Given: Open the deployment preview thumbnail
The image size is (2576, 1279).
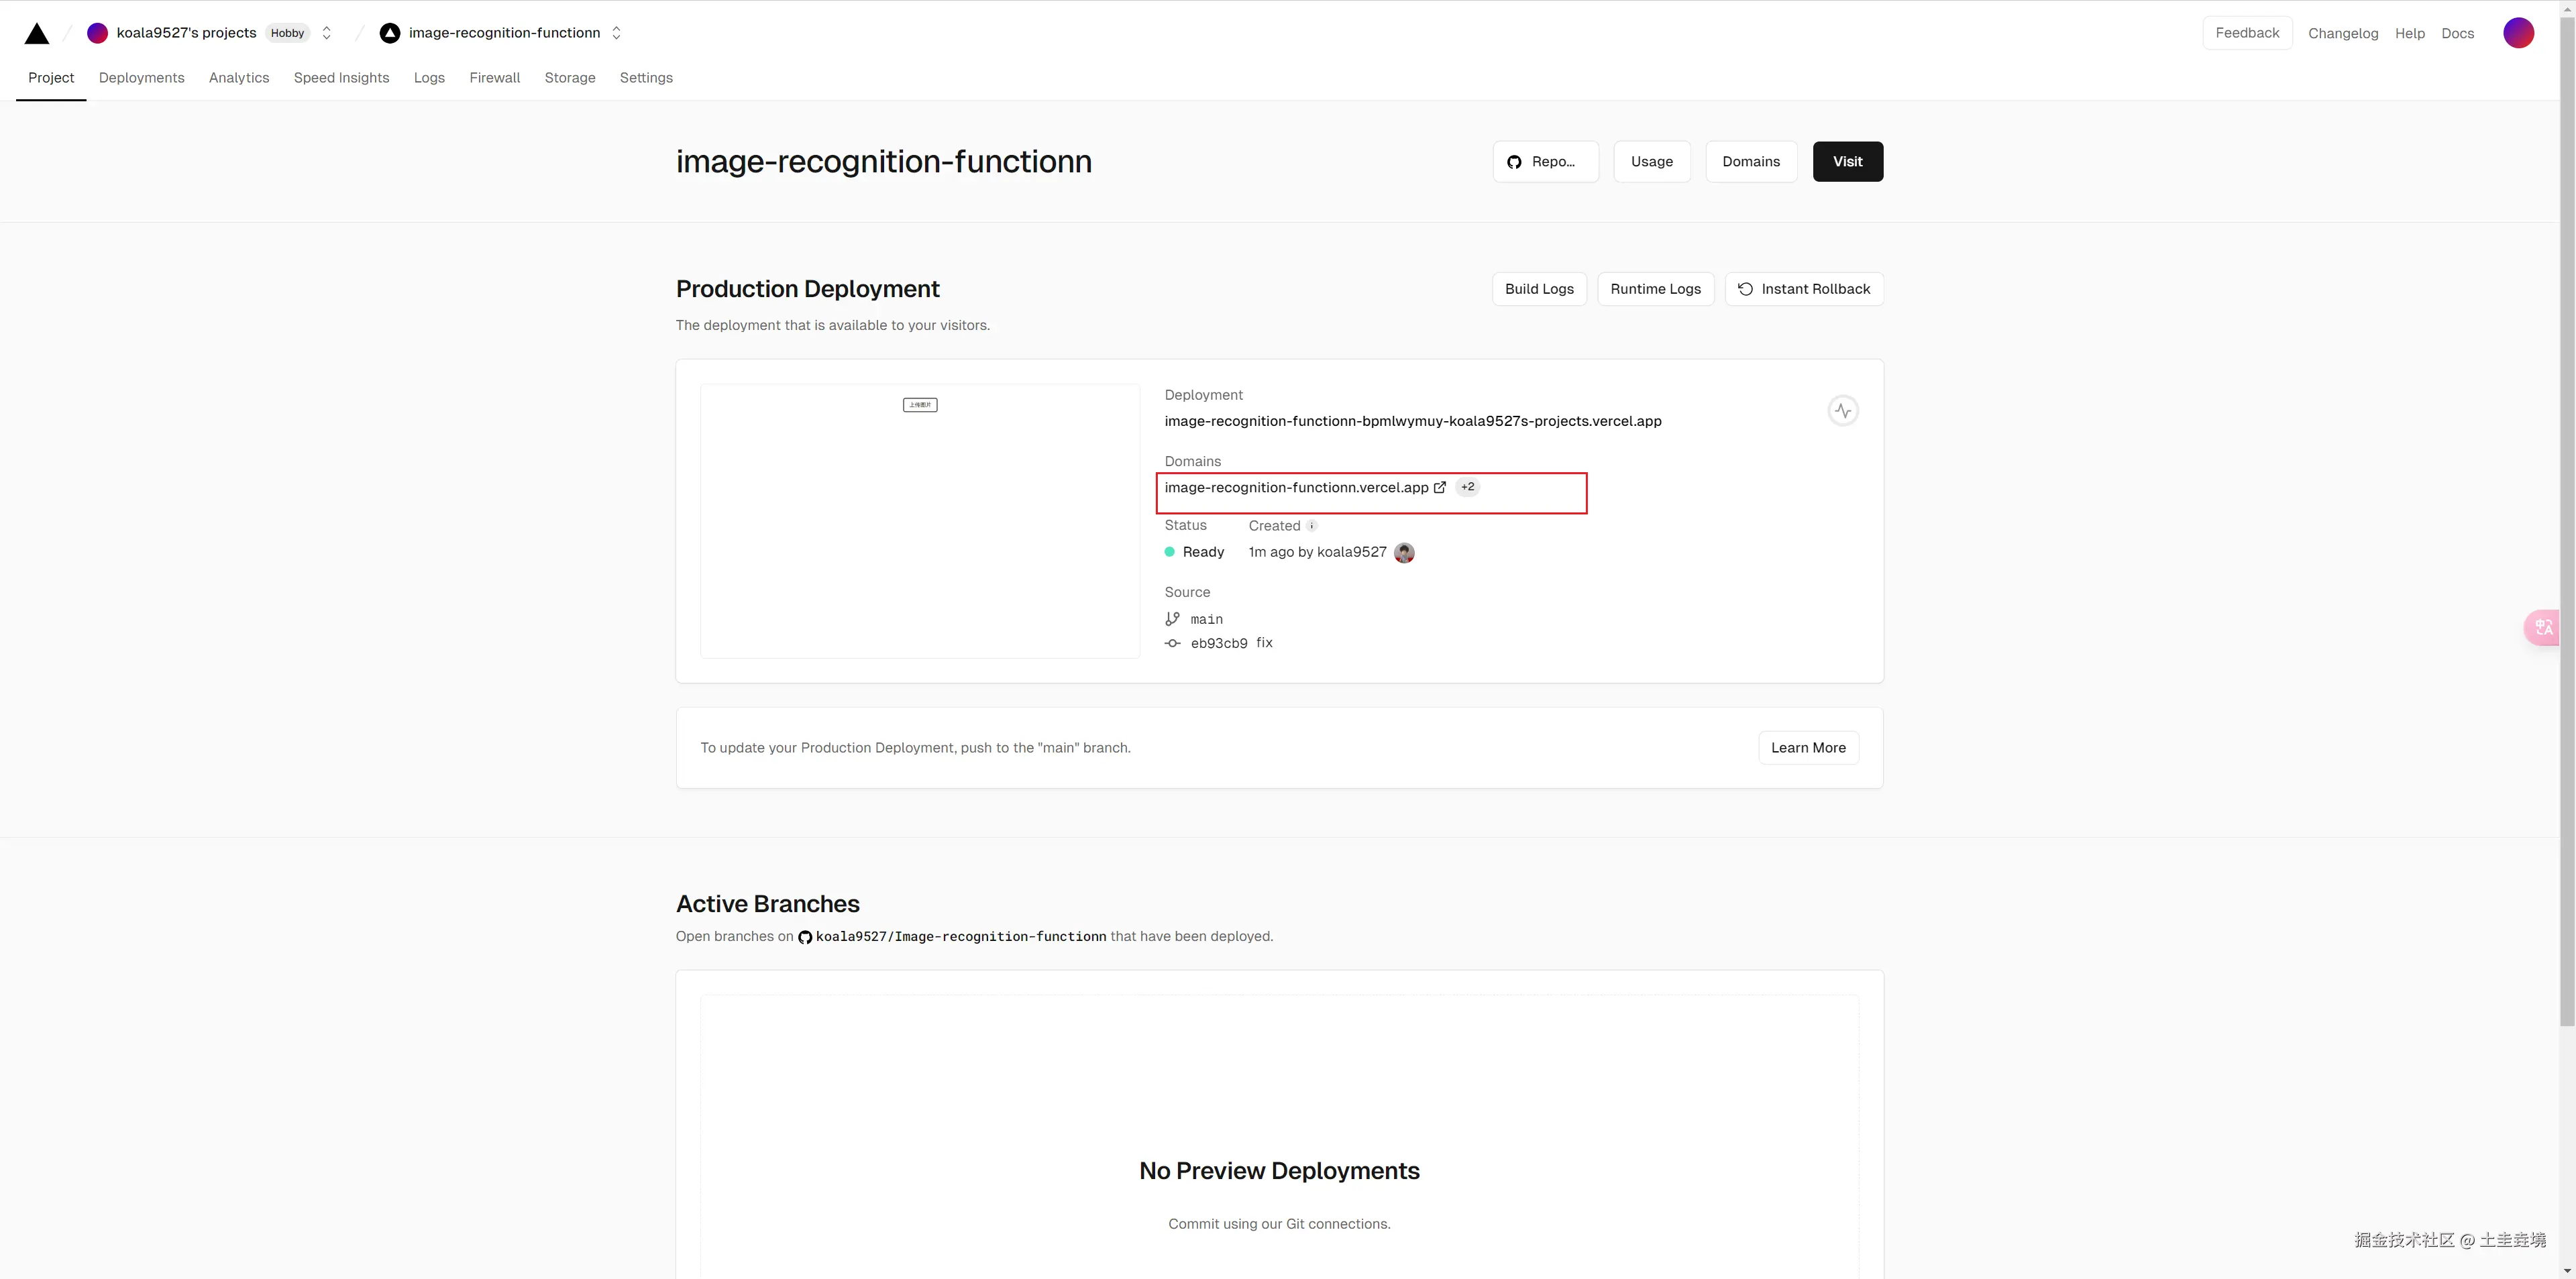Looking at the screenshot, I should tap(919, 521).
